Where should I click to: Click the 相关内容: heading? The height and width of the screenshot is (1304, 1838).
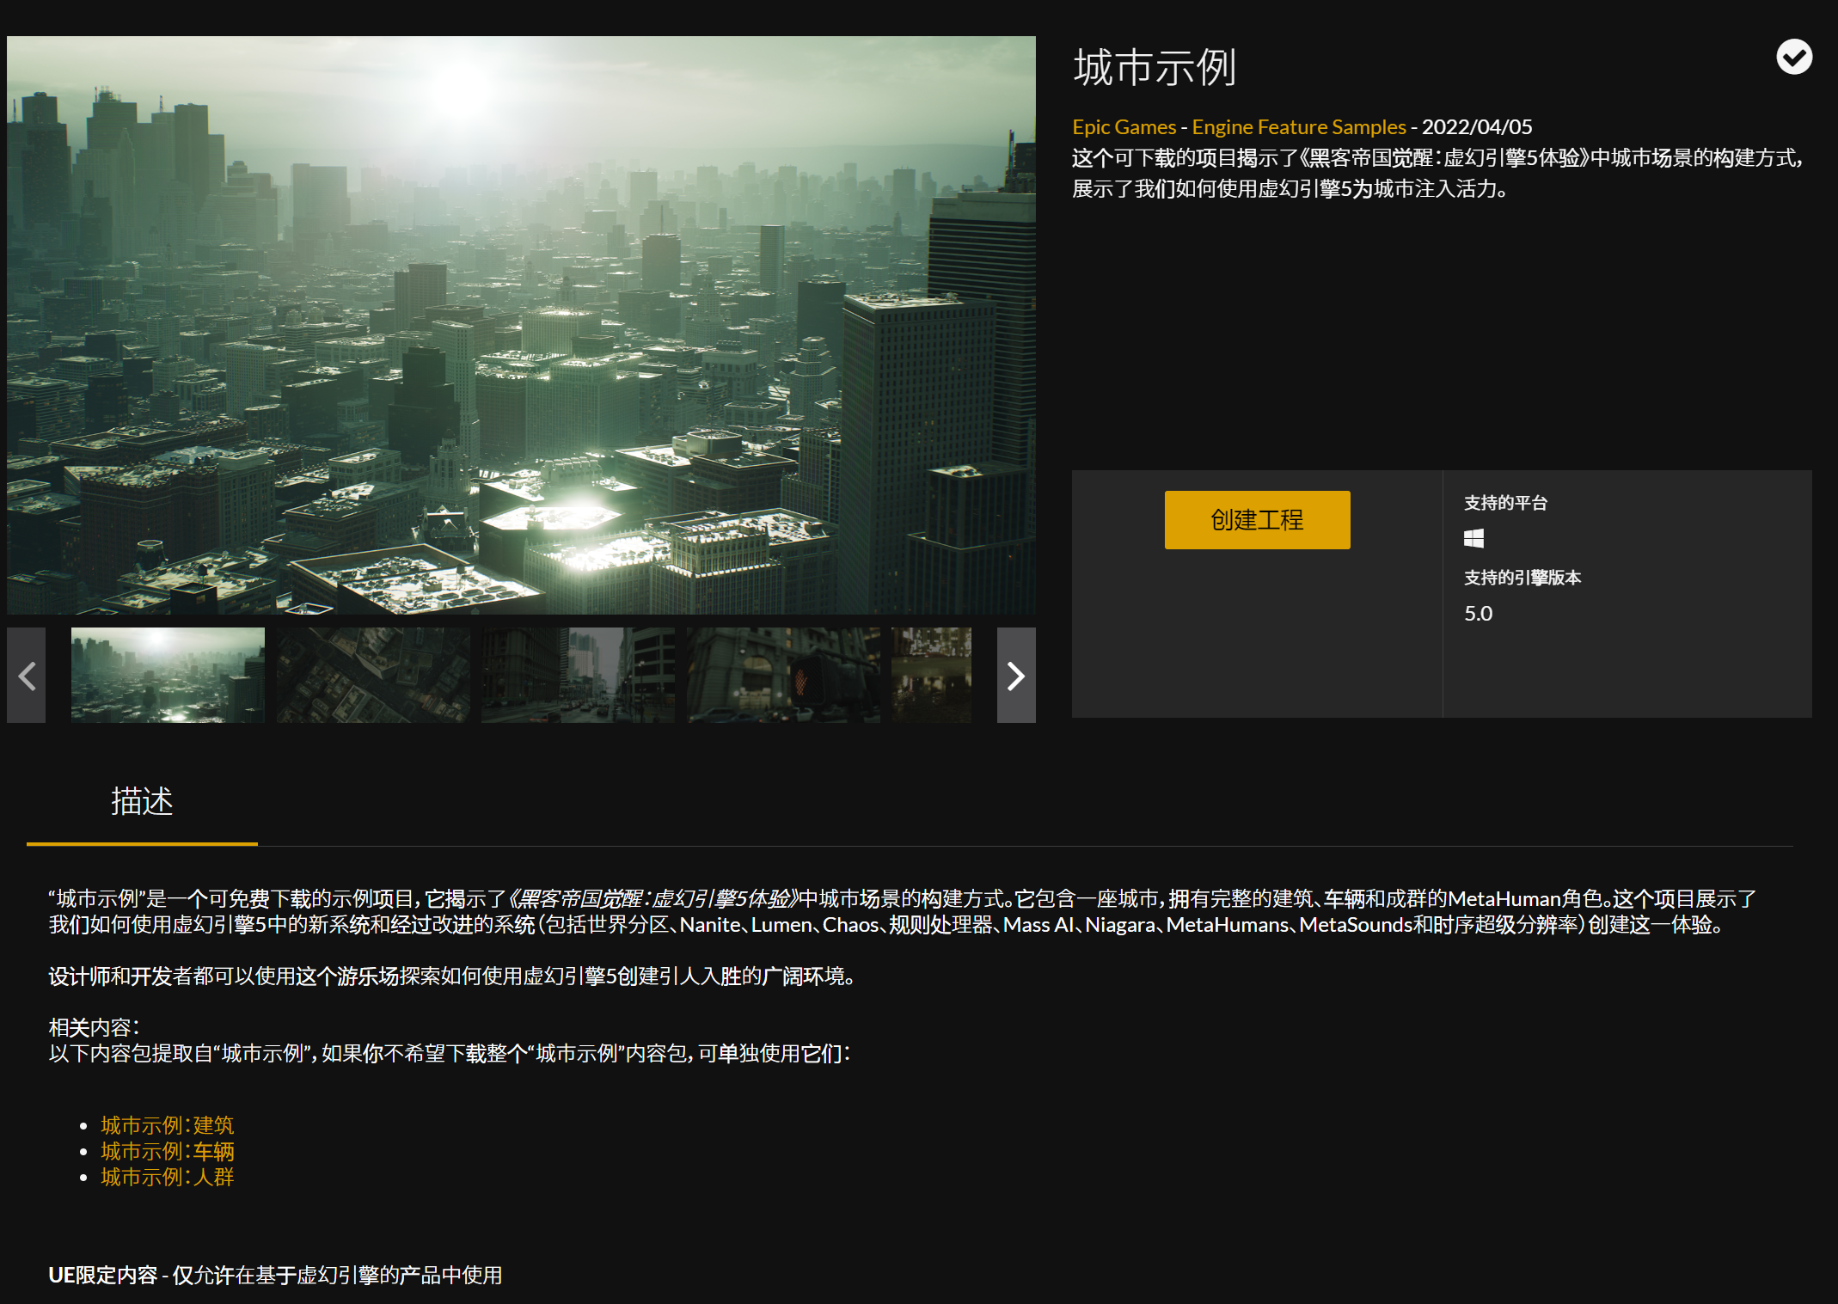[x=94, y=1027]
